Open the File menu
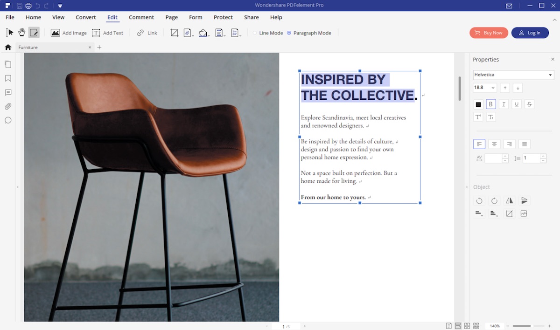Screen dimensions: 560x330 point(10,17)
